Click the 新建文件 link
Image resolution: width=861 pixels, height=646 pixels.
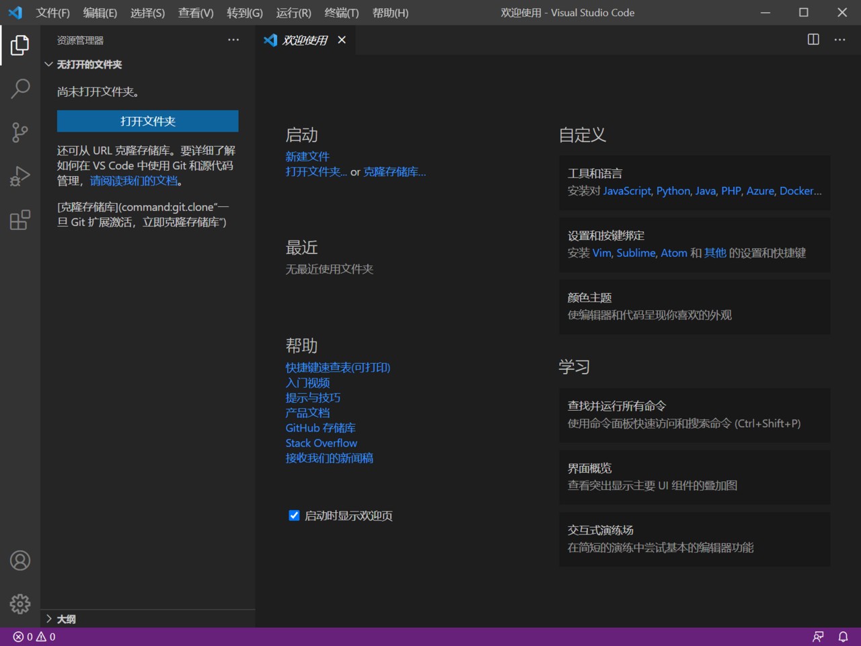coord(307,157)
